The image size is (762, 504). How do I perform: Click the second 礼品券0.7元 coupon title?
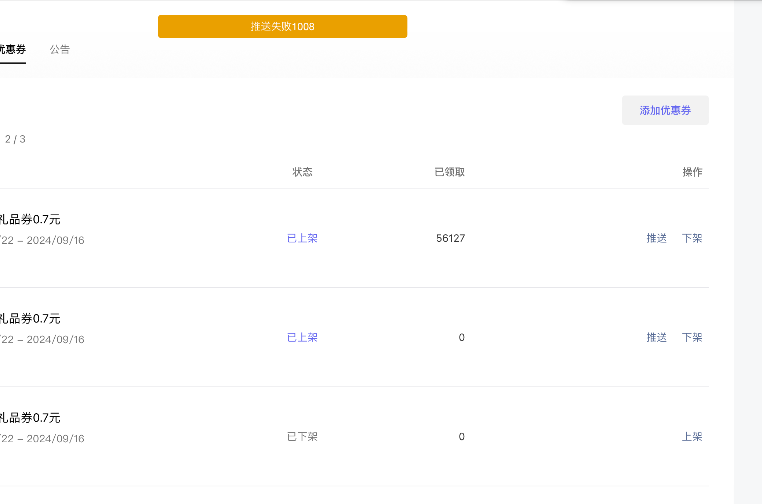tap(30, 318)
